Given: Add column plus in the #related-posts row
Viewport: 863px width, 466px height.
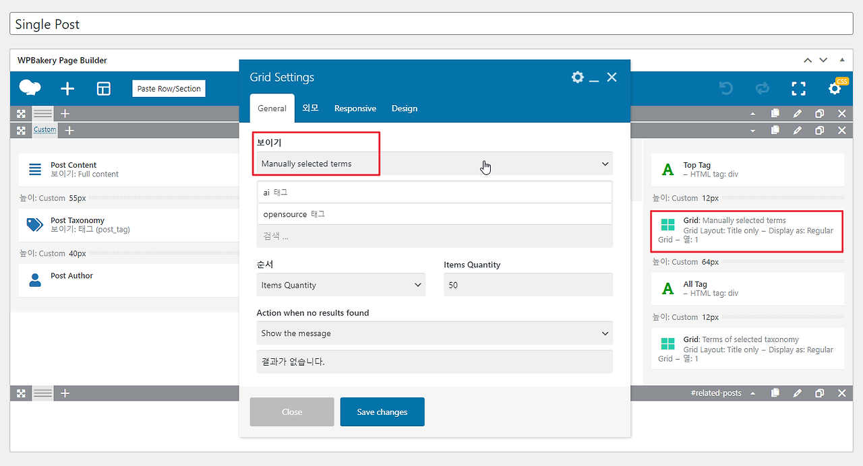Looking at the screenshot, I should pyautogui.click(x=65, y=393).
